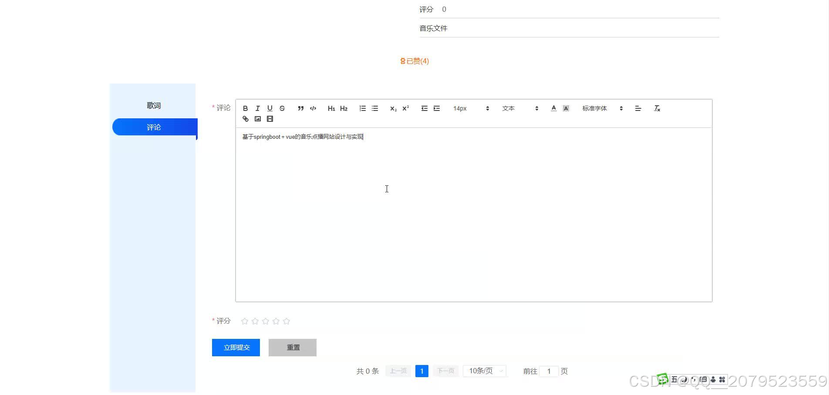Screen dimensions: 829x395
Task: Toggle italic formatting in editor toolbar
Action: pos(257,108)
